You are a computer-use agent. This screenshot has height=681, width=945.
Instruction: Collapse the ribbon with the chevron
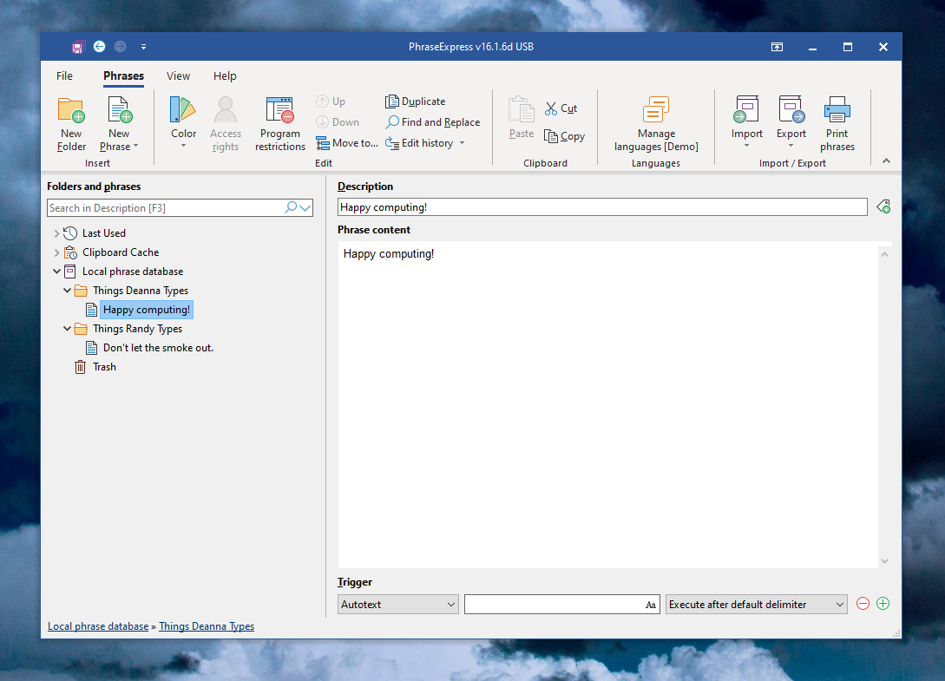click(x=886, y=160)
